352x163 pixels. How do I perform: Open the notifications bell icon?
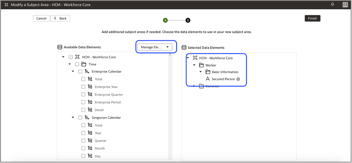tap(333, 5)
